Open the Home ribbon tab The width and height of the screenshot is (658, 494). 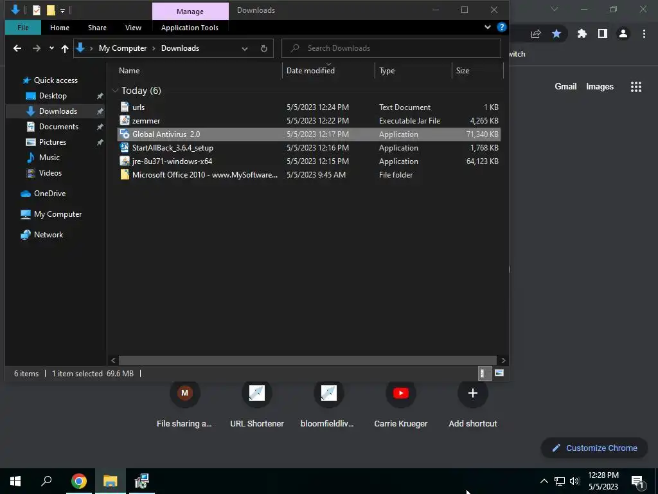coord(60,28)
